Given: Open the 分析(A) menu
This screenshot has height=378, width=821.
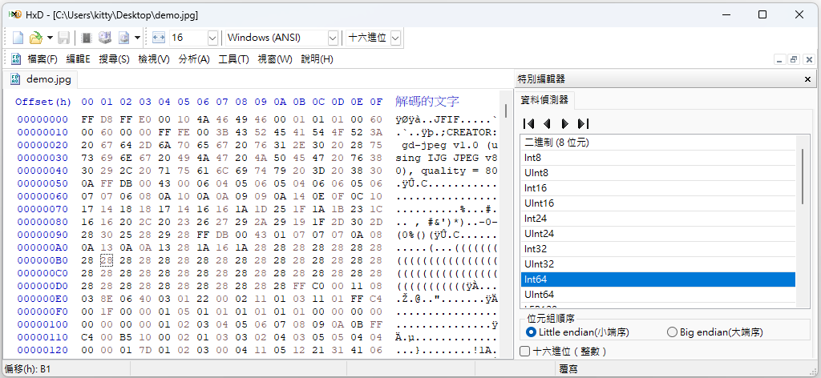Looking at the screenshot, I should [194, 59].
